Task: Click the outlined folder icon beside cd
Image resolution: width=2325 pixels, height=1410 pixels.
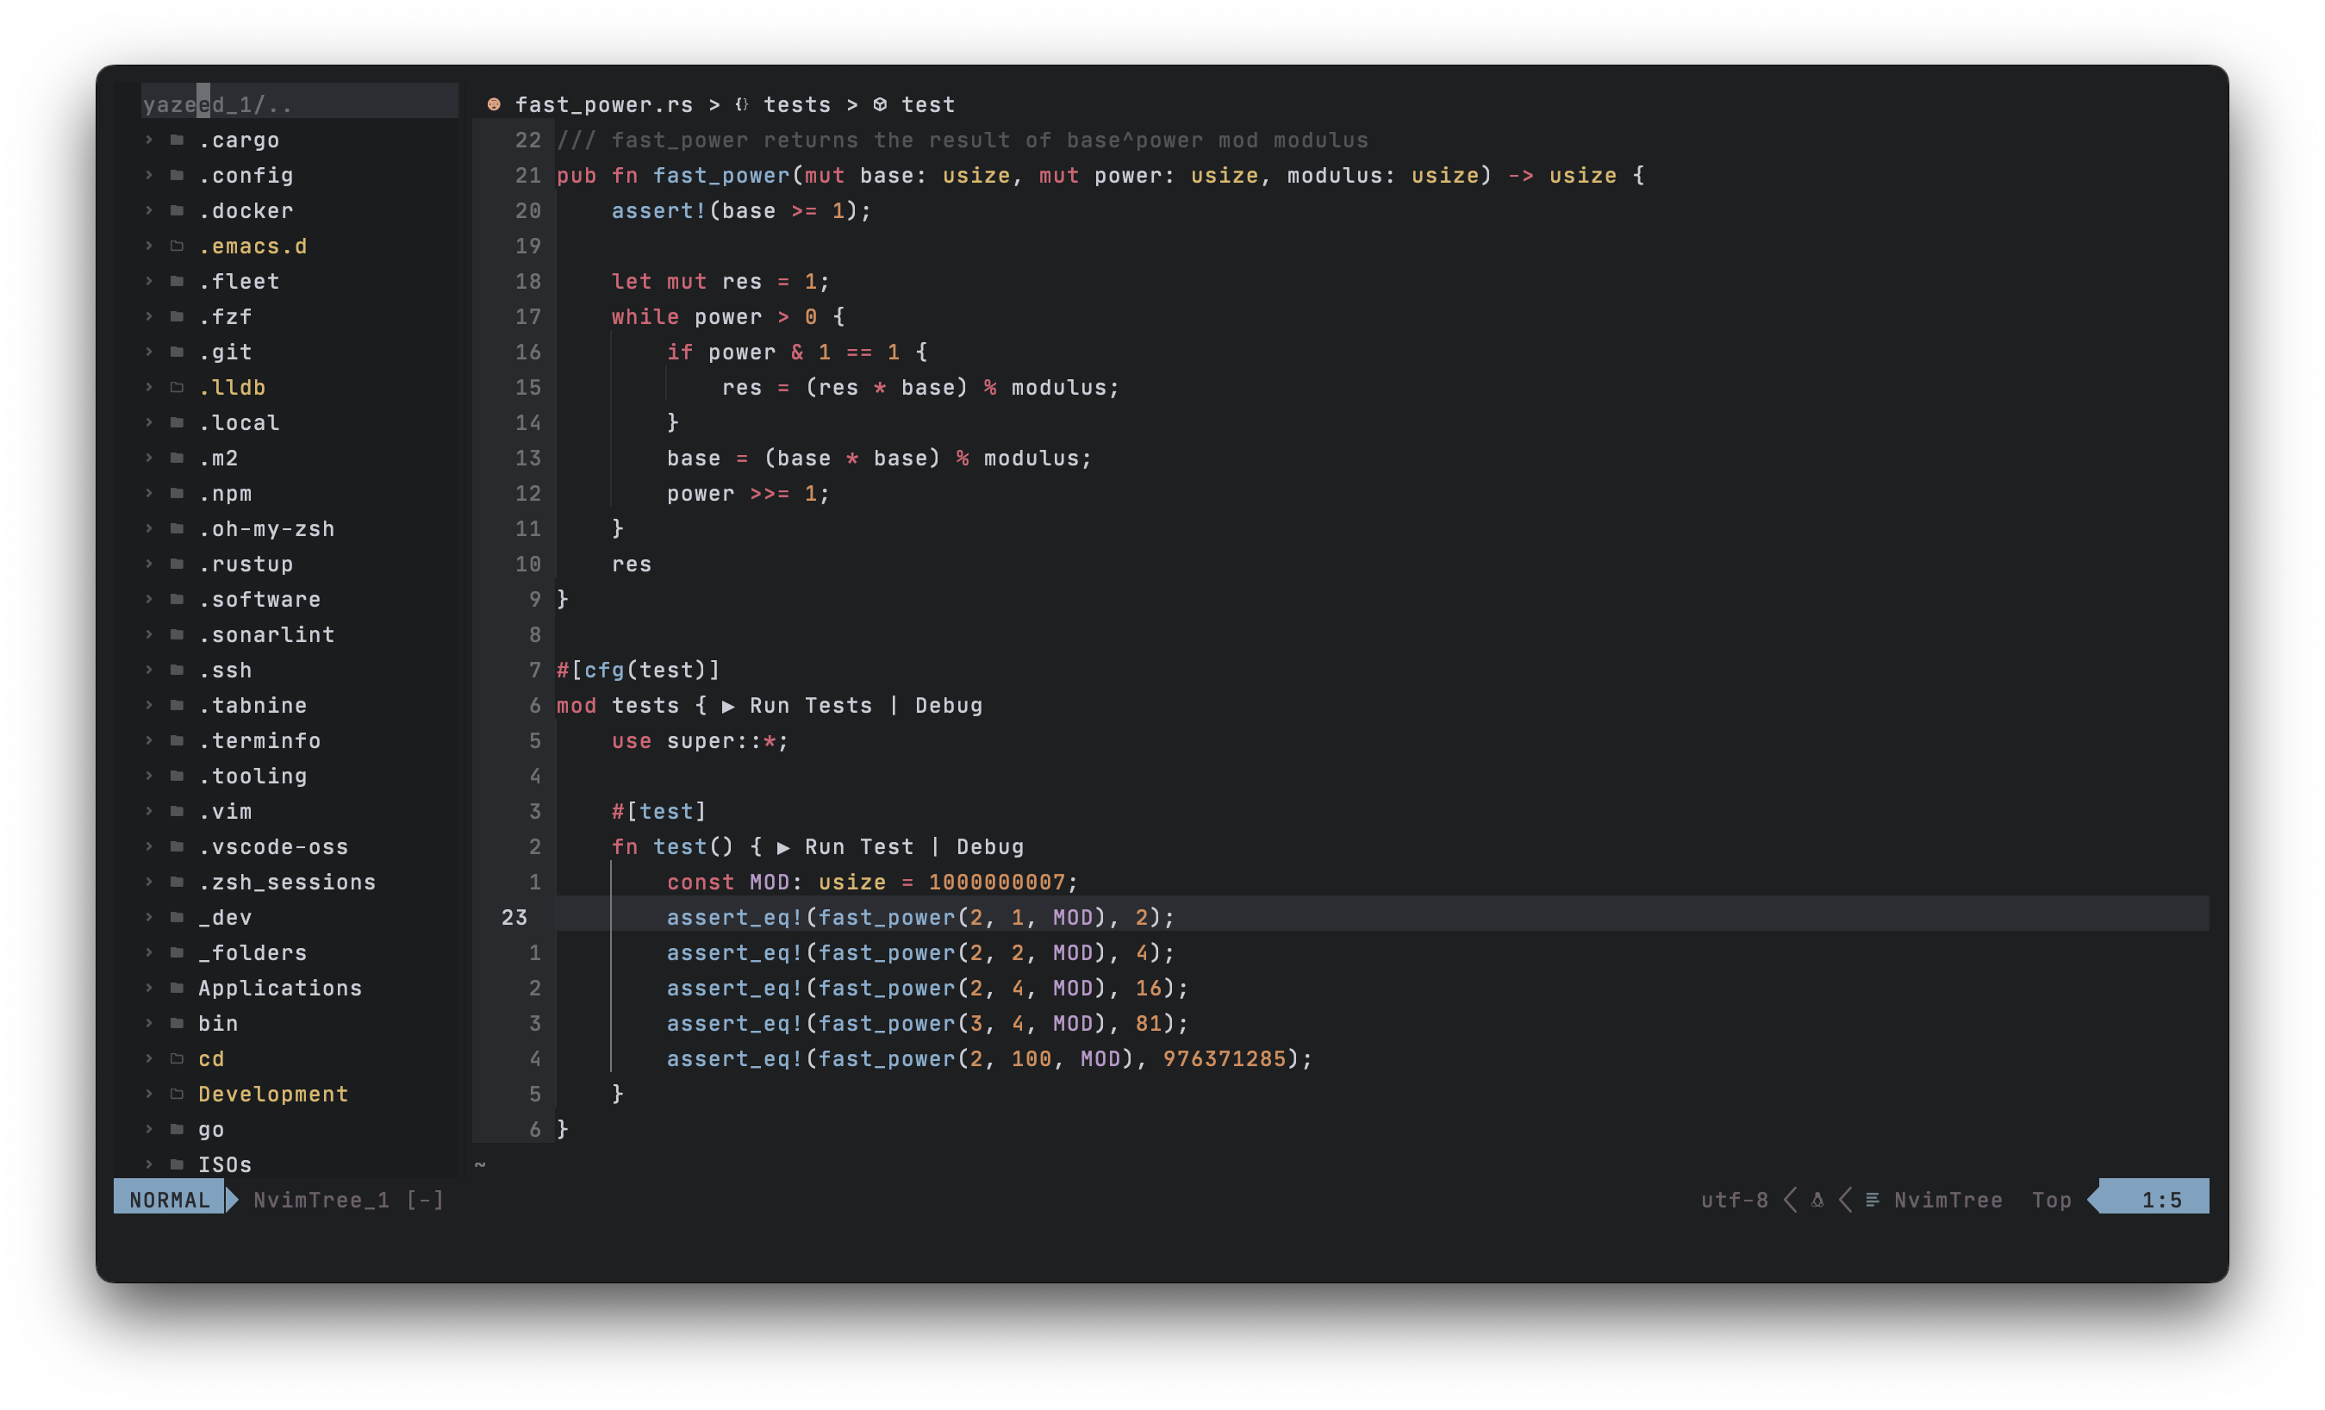Action: (177, 1059)
